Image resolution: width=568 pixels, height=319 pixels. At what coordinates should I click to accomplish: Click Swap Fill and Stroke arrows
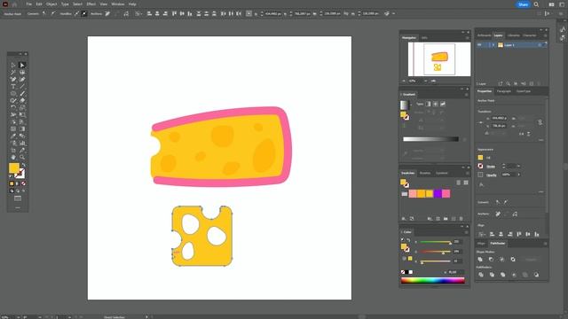(x=23, y=165)
